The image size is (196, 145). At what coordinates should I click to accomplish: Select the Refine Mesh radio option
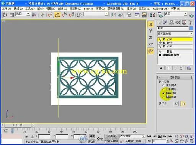coord(163,85)
